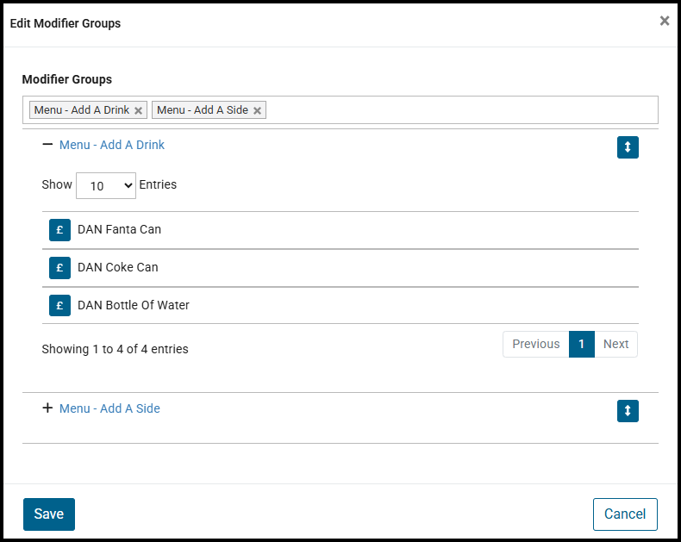Open the Menu - Add A Side link
The height and width of the screenshot is (542, 681).
pyautogui.click(x=109, y=408)
